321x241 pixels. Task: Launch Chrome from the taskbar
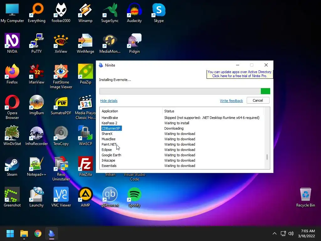click(38, 233)
